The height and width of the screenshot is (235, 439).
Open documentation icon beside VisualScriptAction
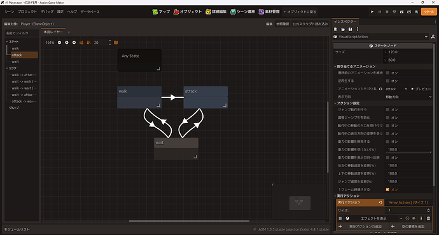pyautogui.click(x=433, y=37)
